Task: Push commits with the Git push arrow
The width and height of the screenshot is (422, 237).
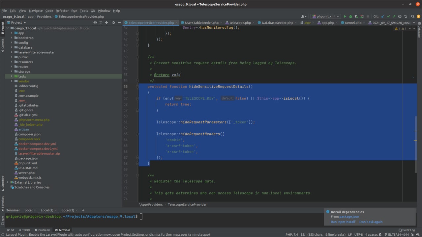Action: point(394,16)
